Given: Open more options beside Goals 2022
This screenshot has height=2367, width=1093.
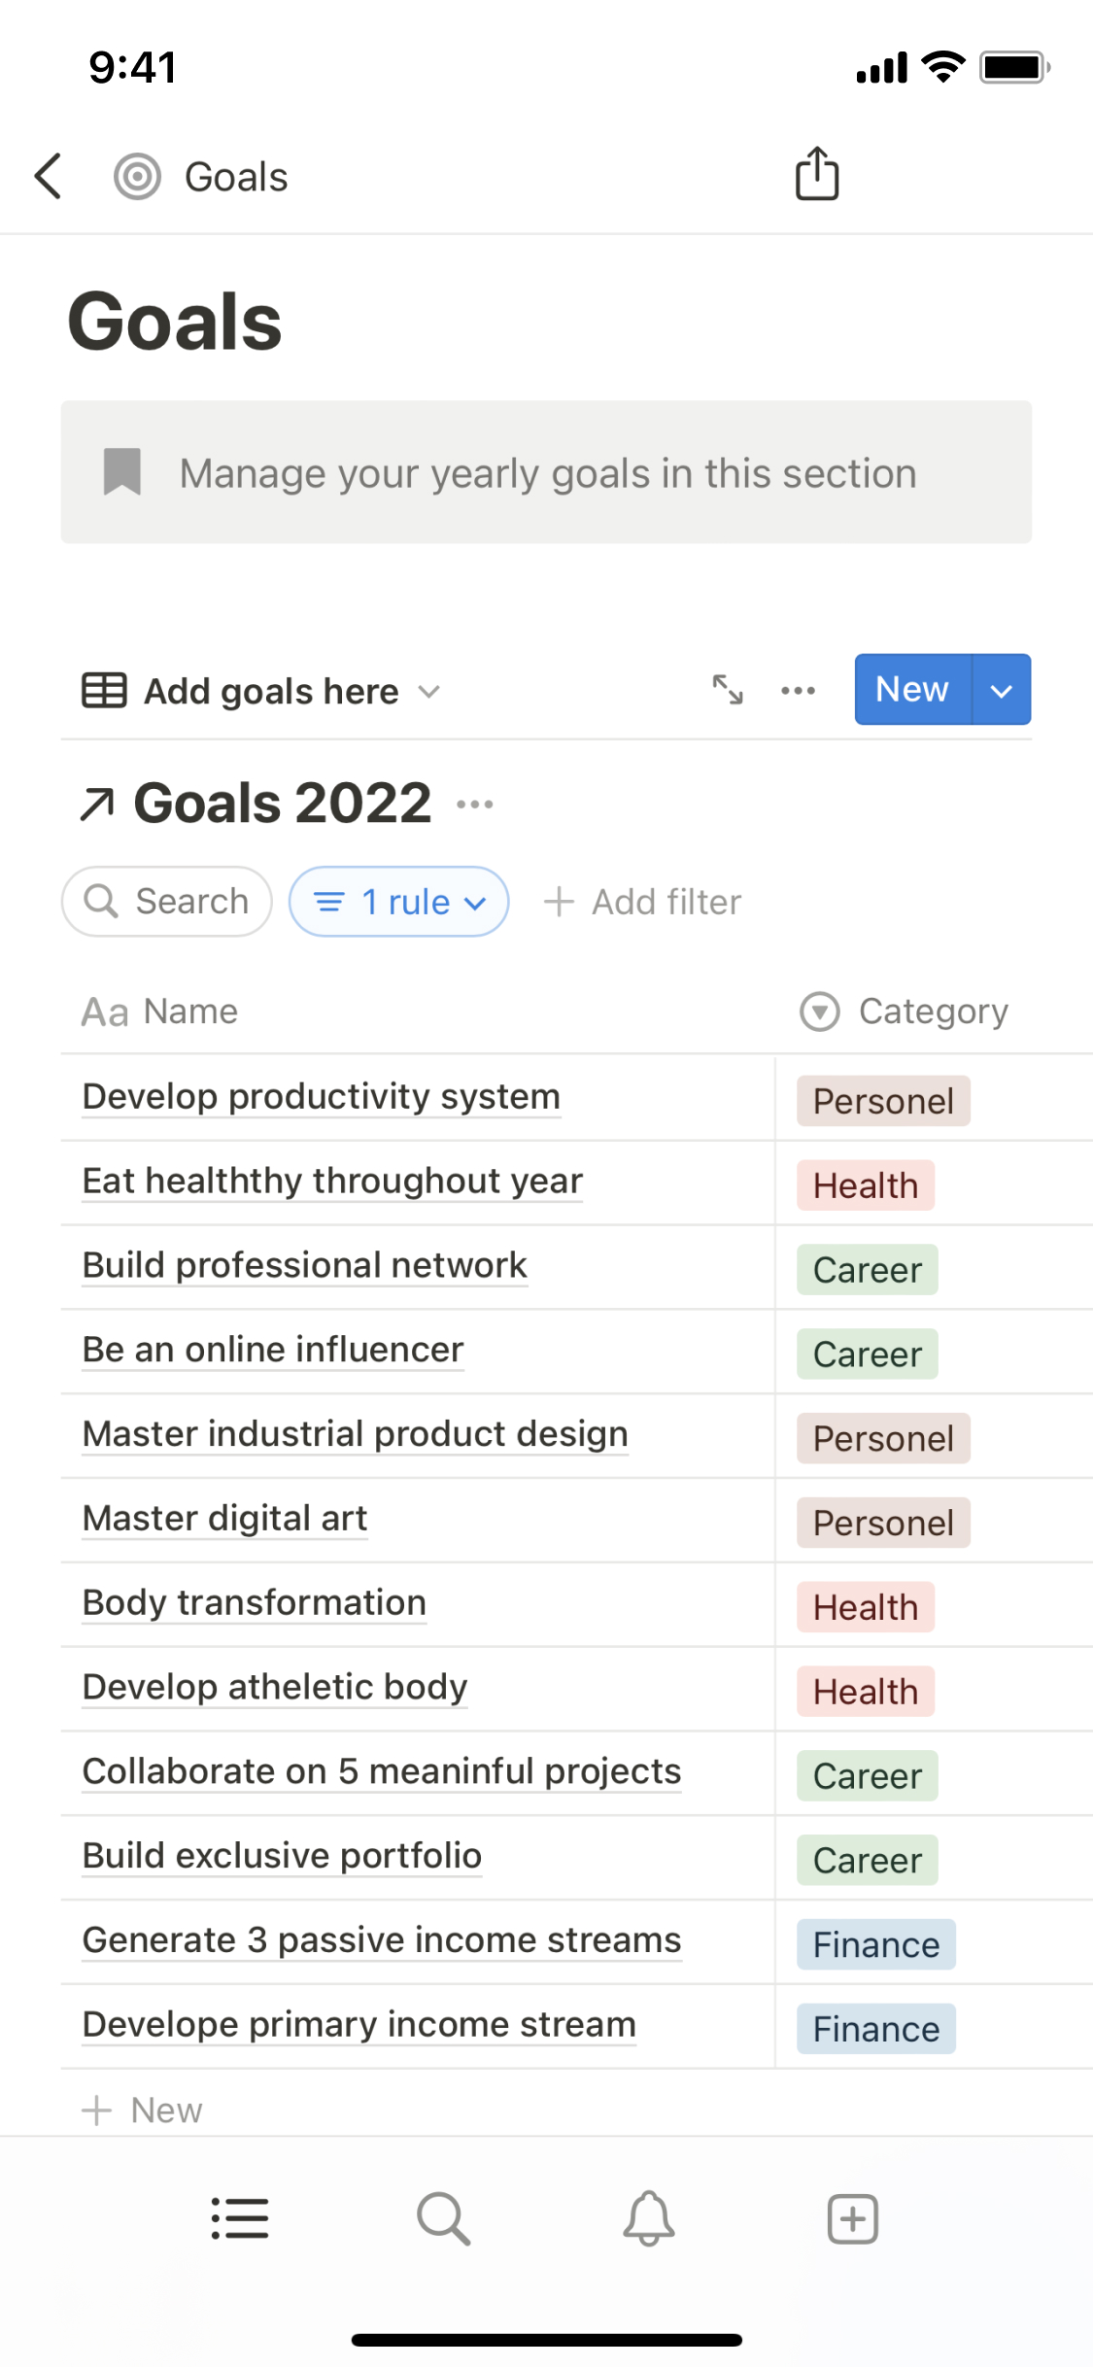Looking at the screenshot, I should (475, 805).
